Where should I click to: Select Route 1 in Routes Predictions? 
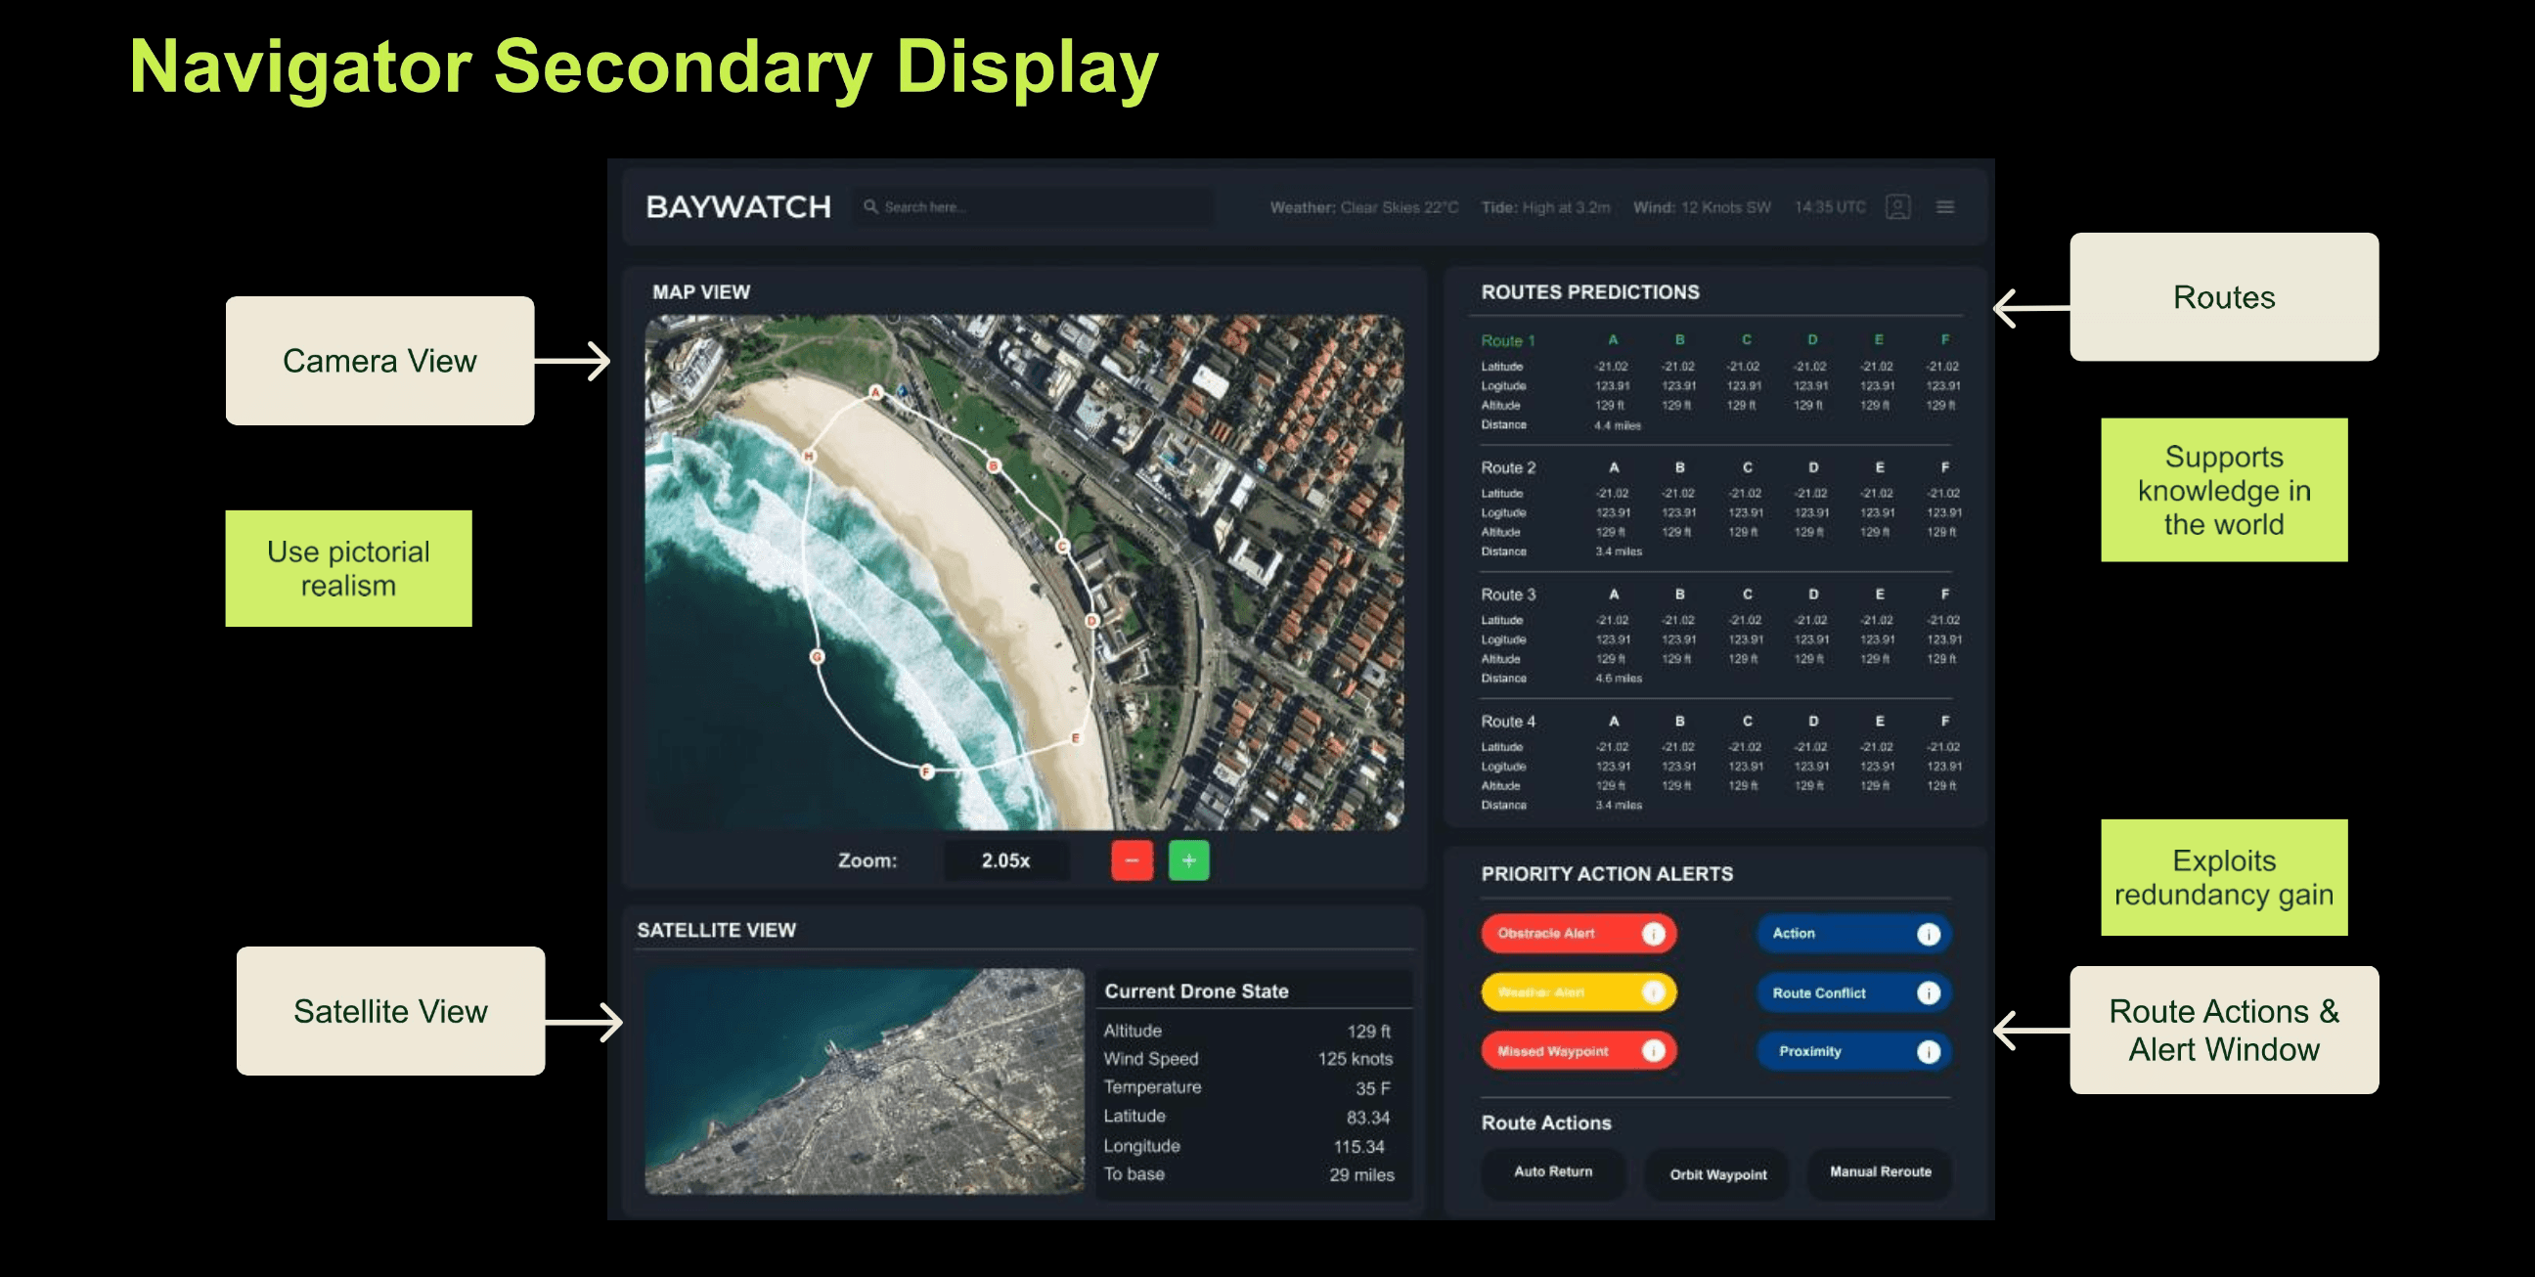point(1508,340)
